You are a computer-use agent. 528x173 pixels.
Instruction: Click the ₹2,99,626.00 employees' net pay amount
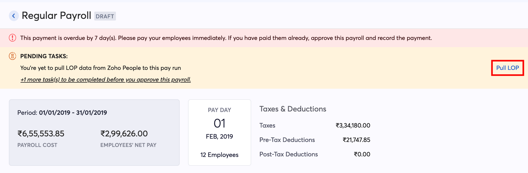click(124, 134)
